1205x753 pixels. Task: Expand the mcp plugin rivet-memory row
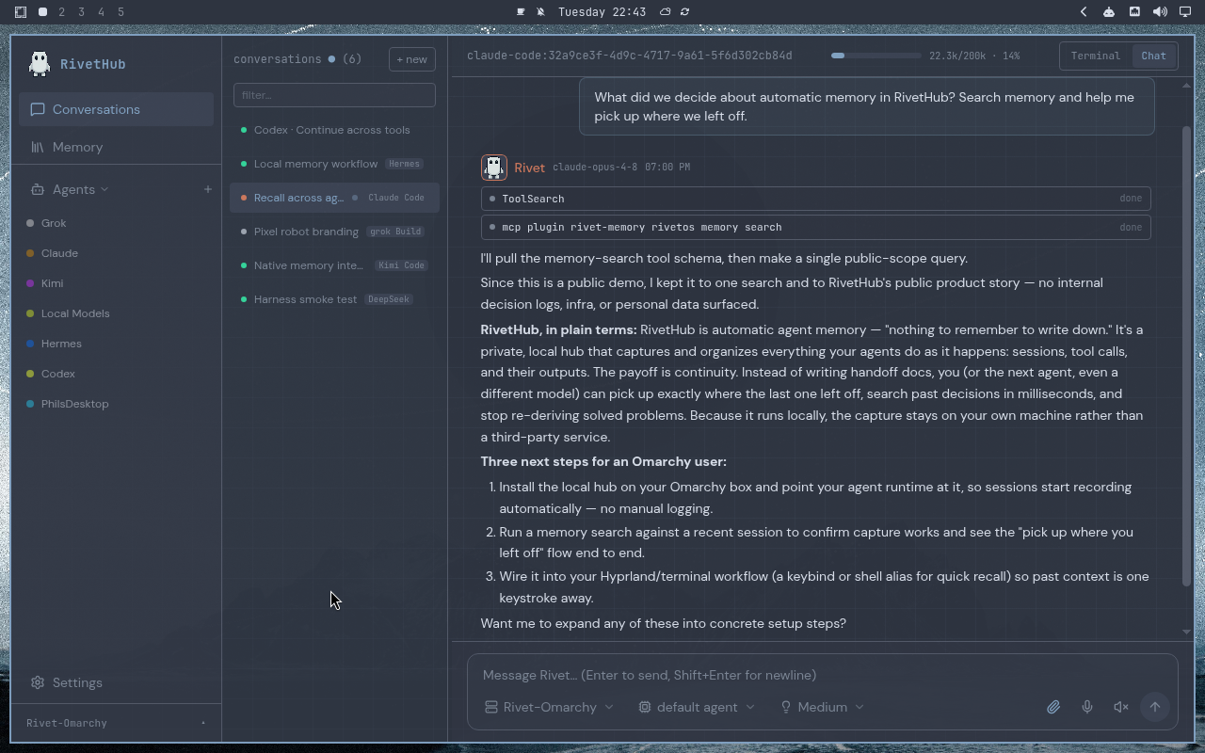[x=815, y=227]
